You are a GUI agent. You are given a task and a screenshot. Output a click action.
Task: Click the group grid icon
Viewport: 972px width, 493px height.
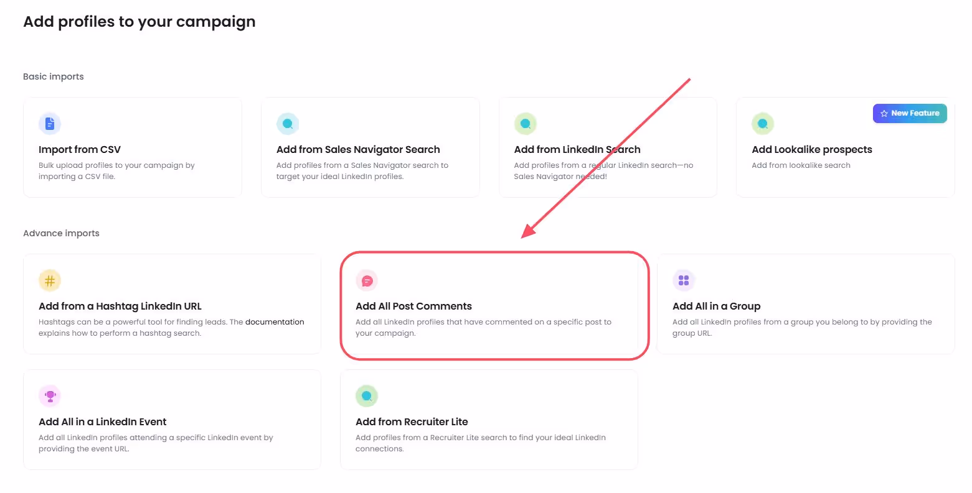click(x=684, y=280)
